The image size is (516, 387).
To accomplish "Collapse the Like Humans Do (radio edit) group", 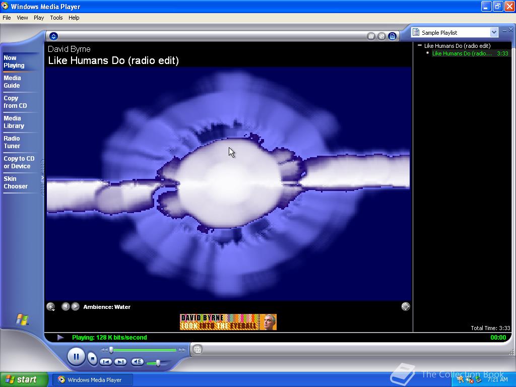I will (420, 45).
